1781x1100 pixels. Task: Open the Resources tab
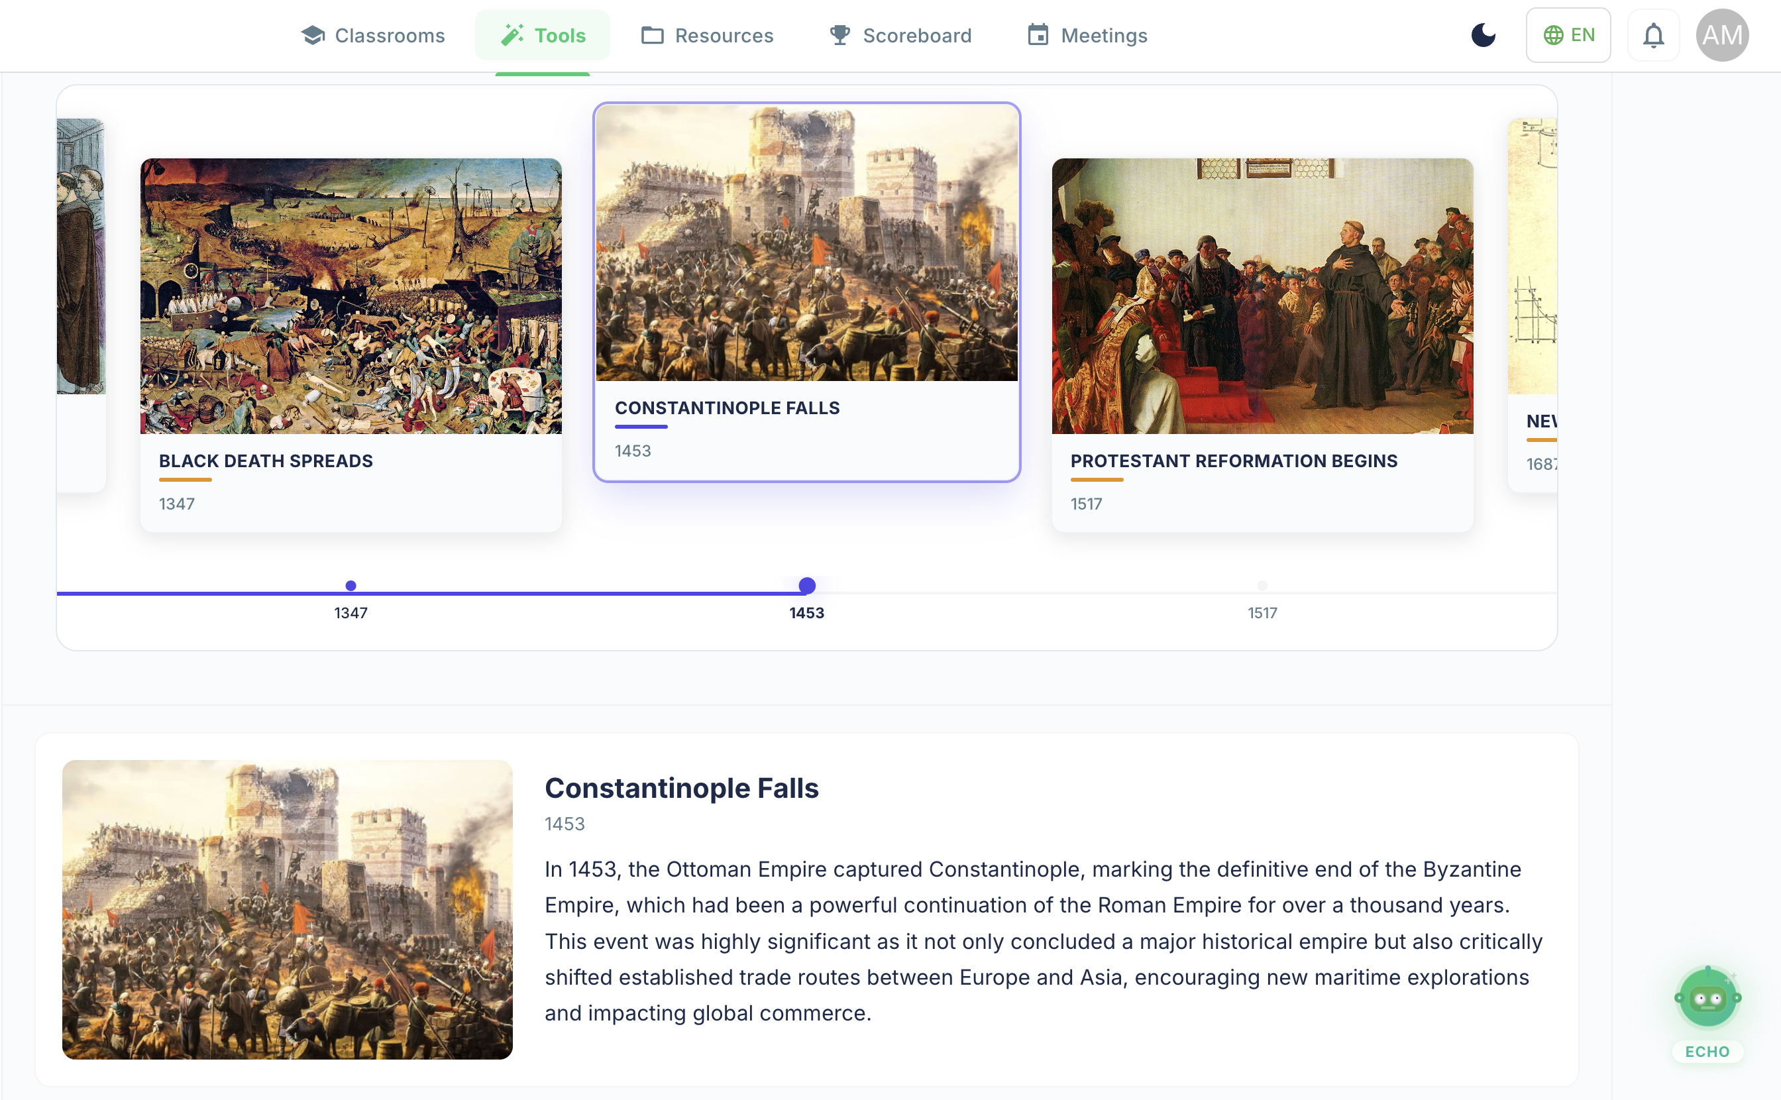pos(707,35)
